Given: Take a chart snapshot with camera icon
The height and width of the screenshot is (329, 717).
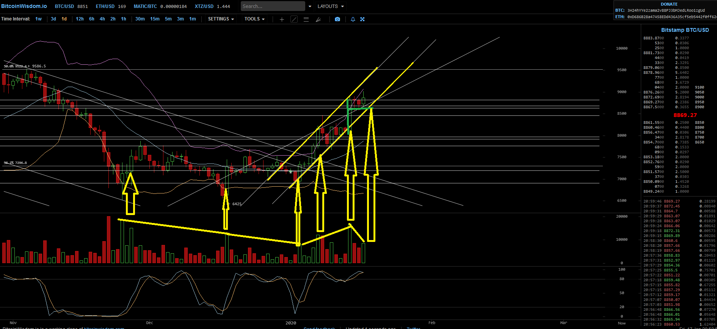Looking at the screenshot, I should click(x=337, y=19).
